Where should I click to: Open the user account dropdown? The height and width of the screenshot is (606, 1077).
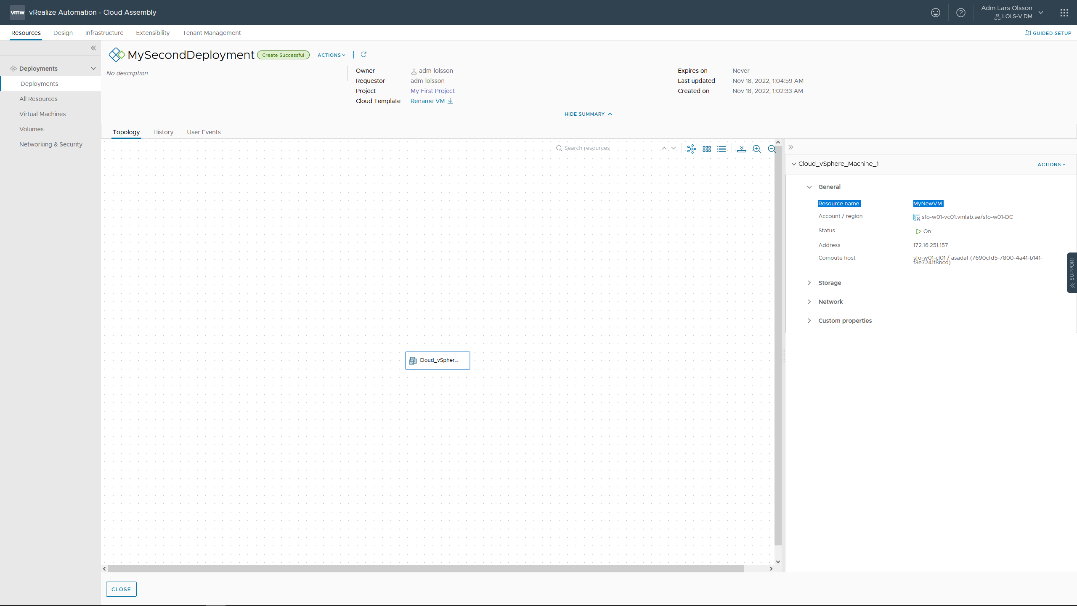click(x=1012, y=12)
